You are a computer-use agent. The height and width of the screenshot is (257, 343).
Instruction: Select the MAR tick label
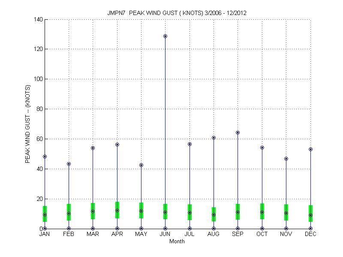[93, 234]
